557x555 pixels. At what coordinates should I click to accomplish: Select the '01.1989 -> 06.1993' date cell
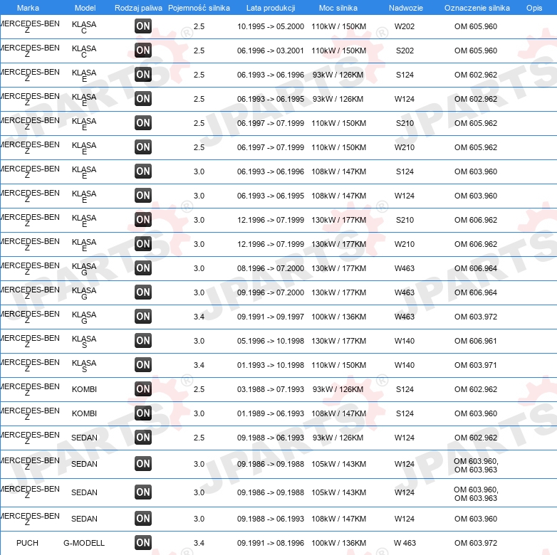coord(271,413)
